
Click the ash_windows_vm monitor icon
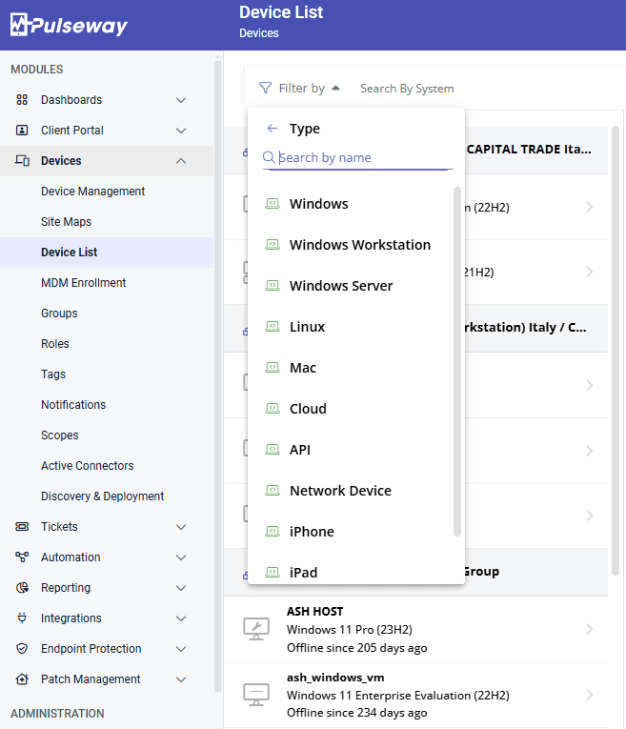click(256, 695)
